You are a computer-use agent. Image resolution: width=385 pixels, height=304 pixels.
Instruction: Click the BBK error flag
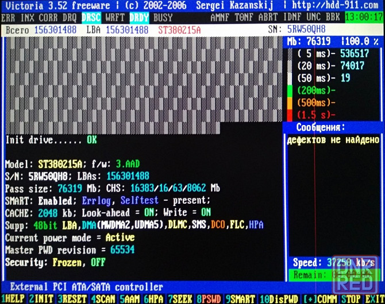tap(333, 17)
